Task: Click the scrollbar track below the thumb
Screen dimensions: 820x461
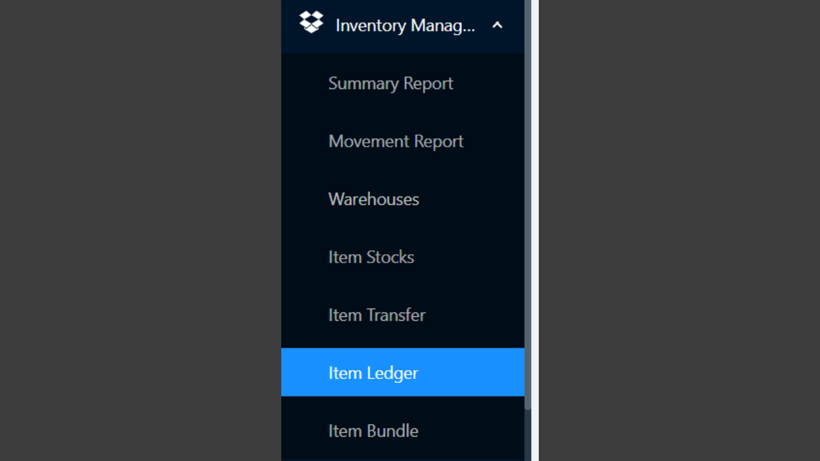Action: click(528, 435)
